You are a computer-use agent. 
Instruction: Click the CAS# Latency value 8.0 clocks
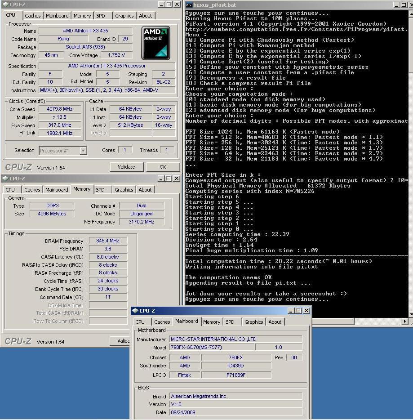point(108,257)
